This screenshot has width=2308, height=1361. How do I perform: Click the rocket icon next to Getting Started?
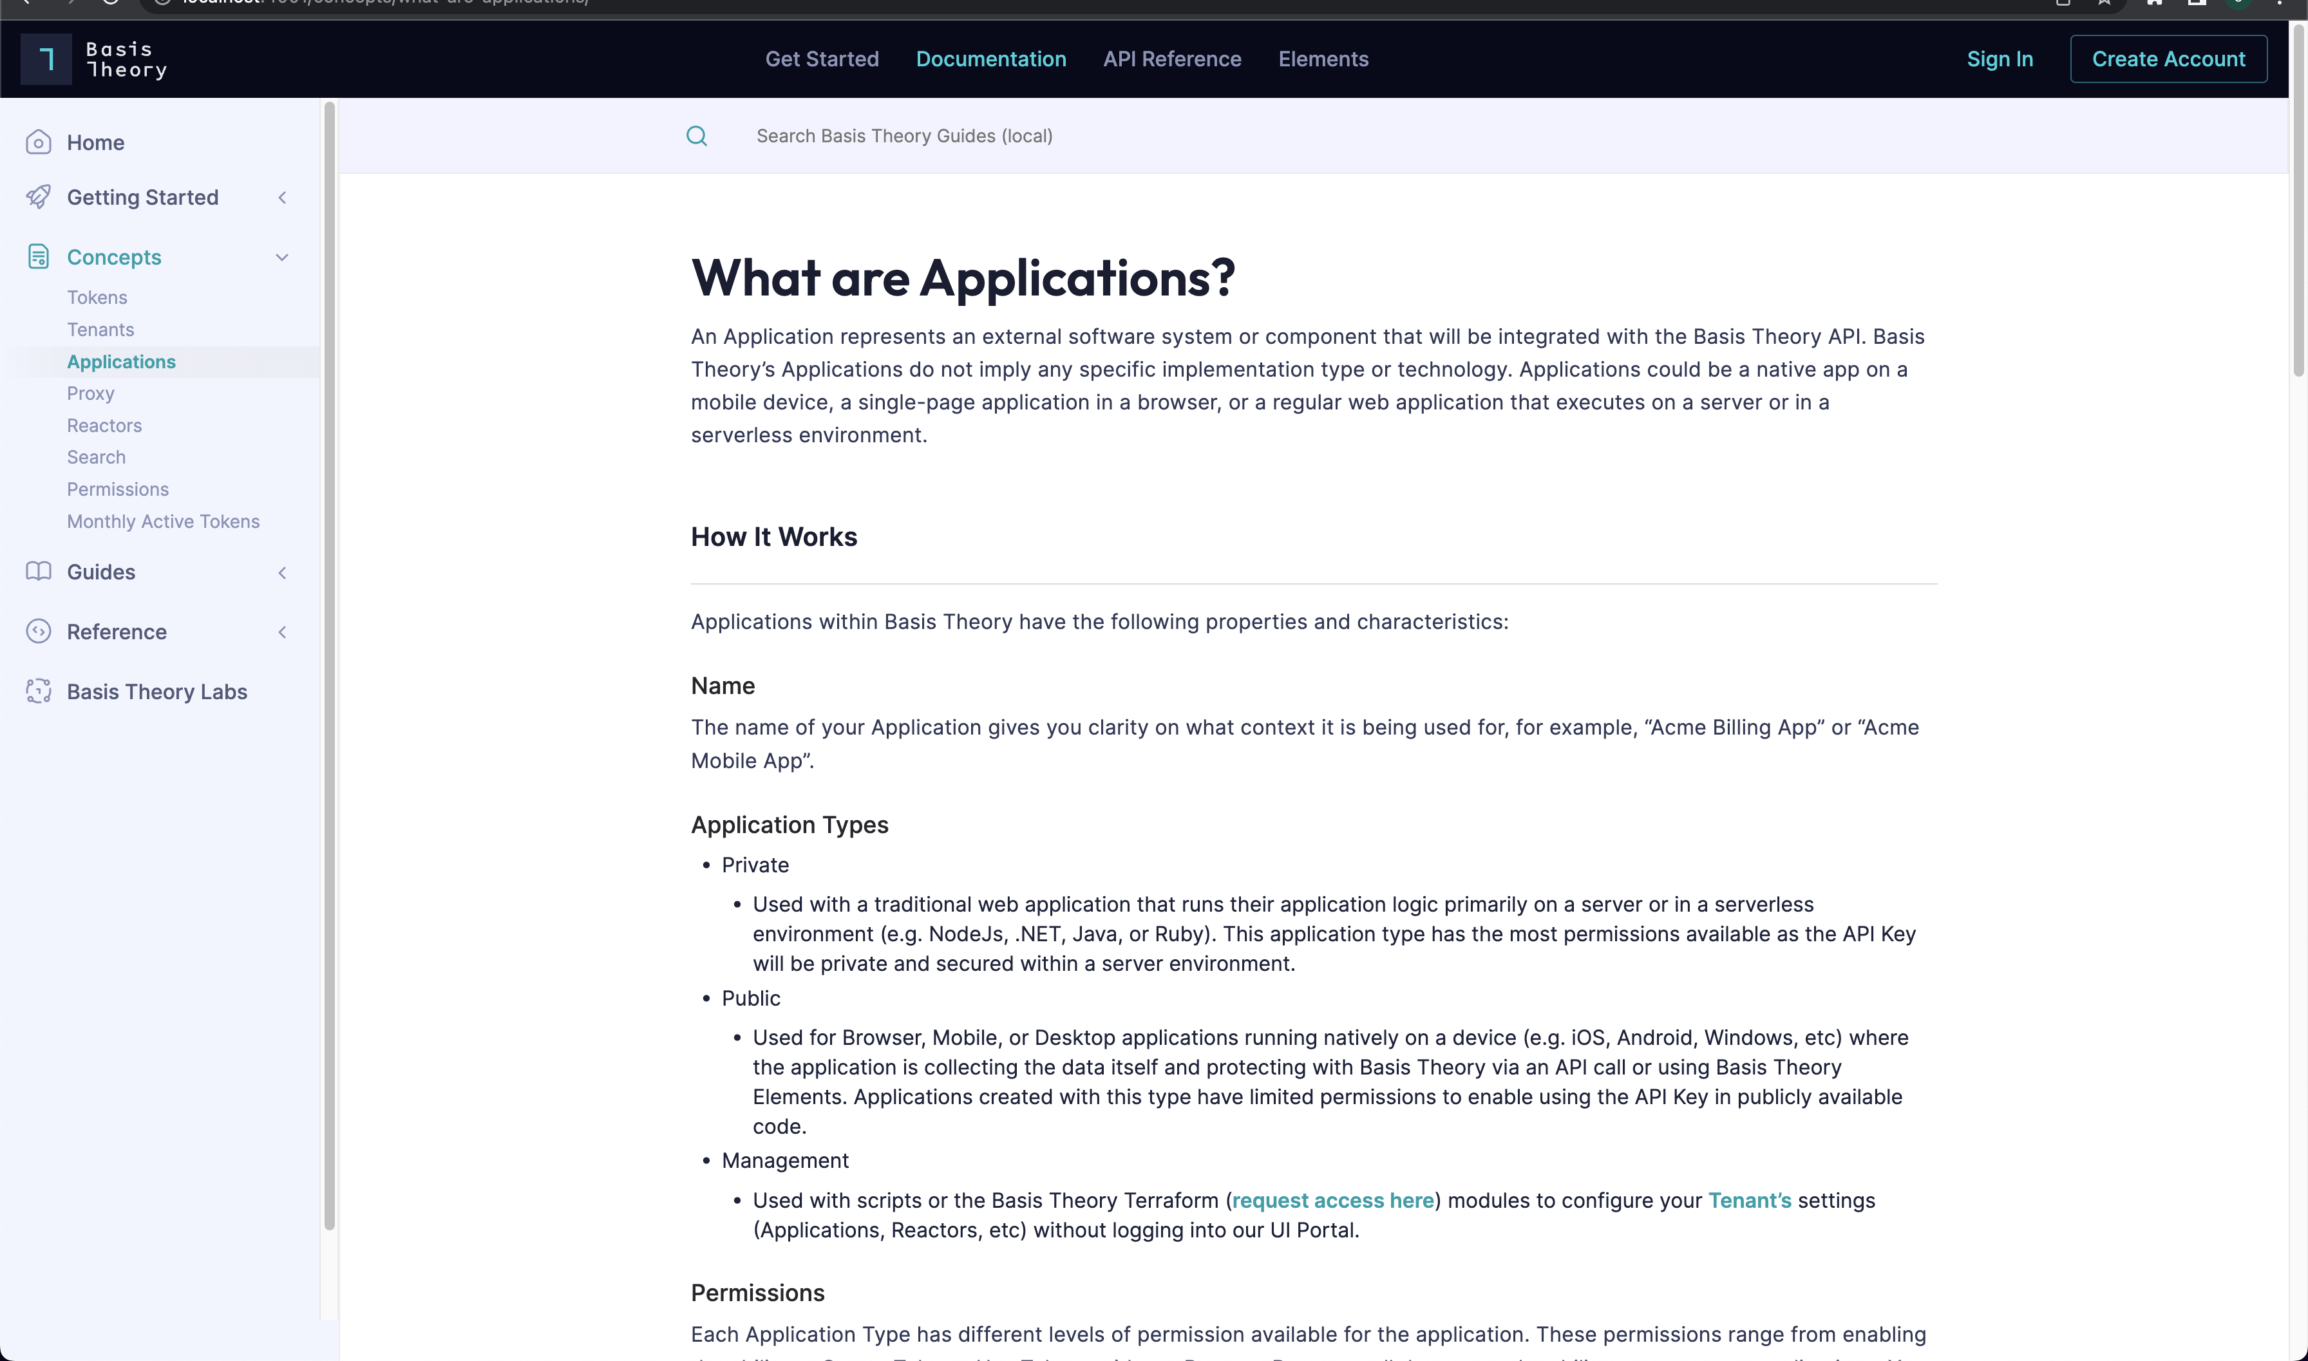tap(39, 197)
